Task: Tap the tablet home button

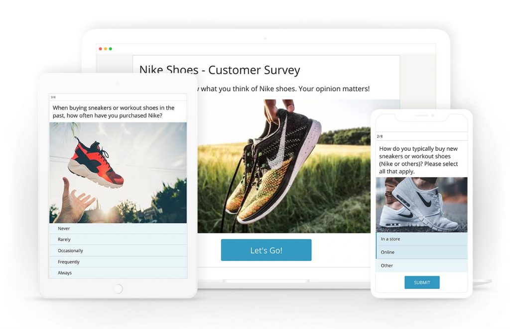Action: (118, 288)
